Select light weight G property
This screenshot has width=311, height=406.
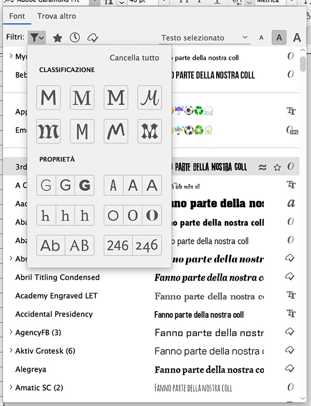tap(46, 185)
